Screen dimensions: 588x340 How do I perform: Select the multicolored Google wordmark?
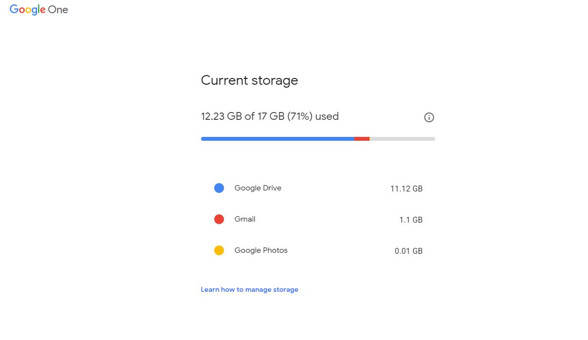[27, 9]
